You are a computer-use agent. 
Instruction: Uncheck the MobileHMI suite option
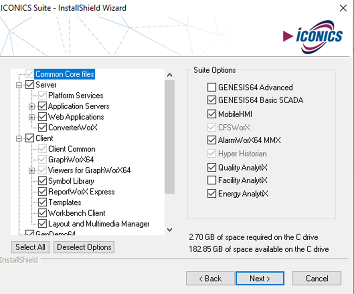point(211,114)
